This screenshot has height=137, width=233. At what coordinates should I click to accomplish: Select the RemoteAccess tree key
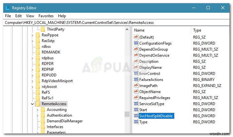(x=54, y=104)
